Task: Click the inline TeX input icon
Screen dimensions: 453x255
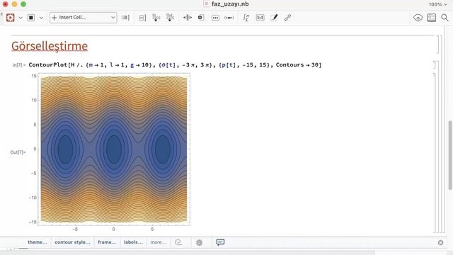Action: tap(260, 18)
